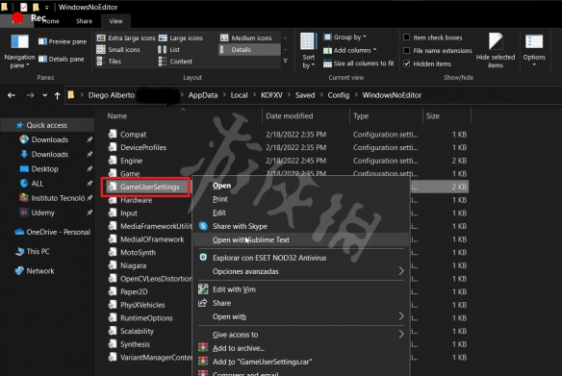The width and height of the screenshot is (562, 376).
Task: Select the Paper2D file
Action: click(134, 291)
